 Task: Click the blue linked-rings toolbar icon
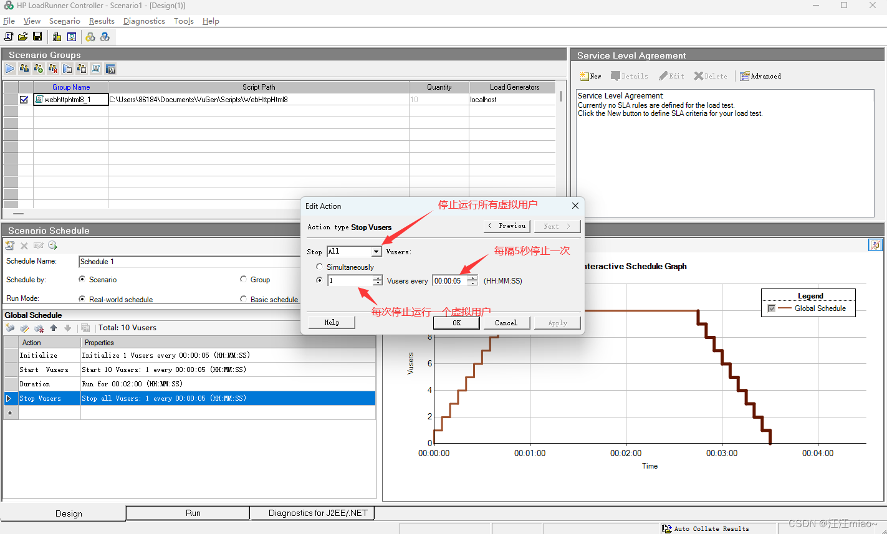click(105, 37)
